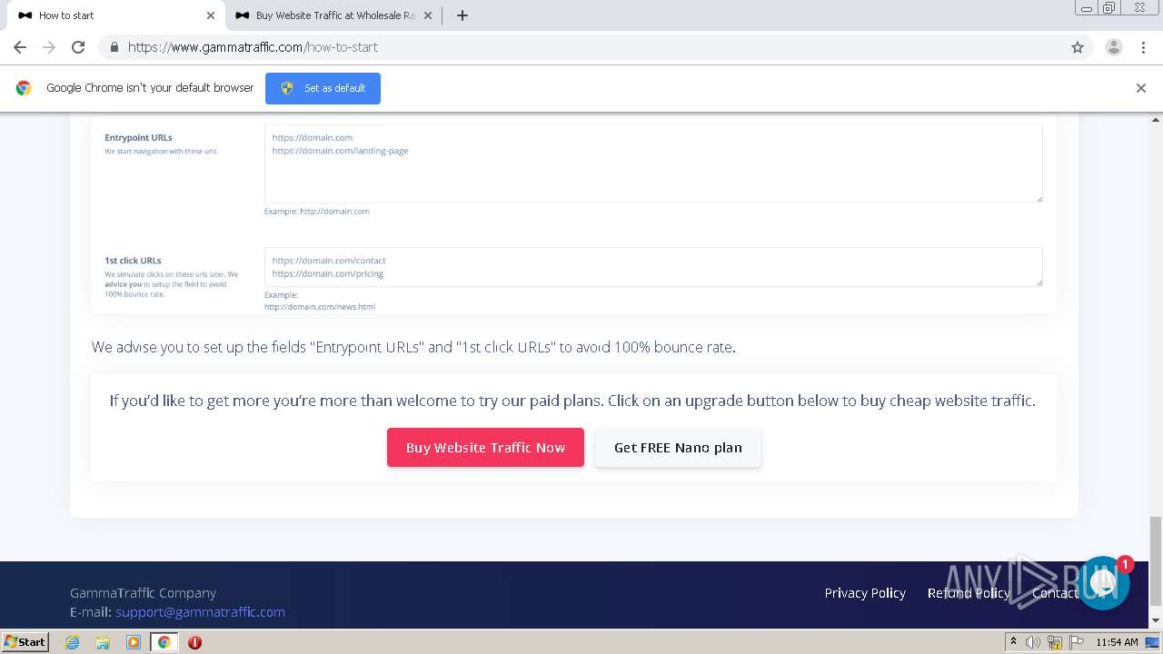Click the '1st click URLs' field label
The image size is (1163, 654).
coord(133,261)
